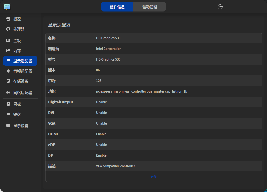Click the 功能 pciexpress capability list text
267x192 pixels.
(x=142, y=91)
